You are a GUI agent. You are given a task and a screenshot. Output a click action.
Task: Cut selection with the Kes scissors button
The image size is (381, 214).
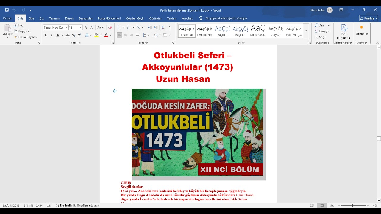coord(18,26)
